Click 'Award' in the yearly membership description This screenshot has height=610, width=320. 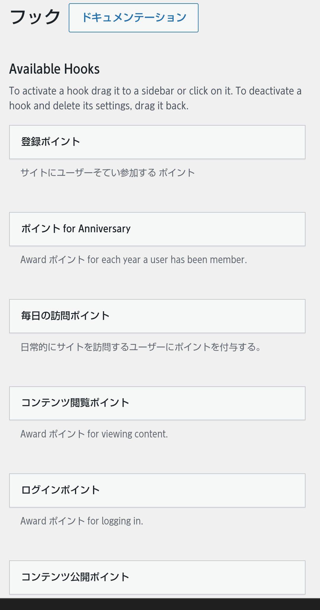(33, 260)
